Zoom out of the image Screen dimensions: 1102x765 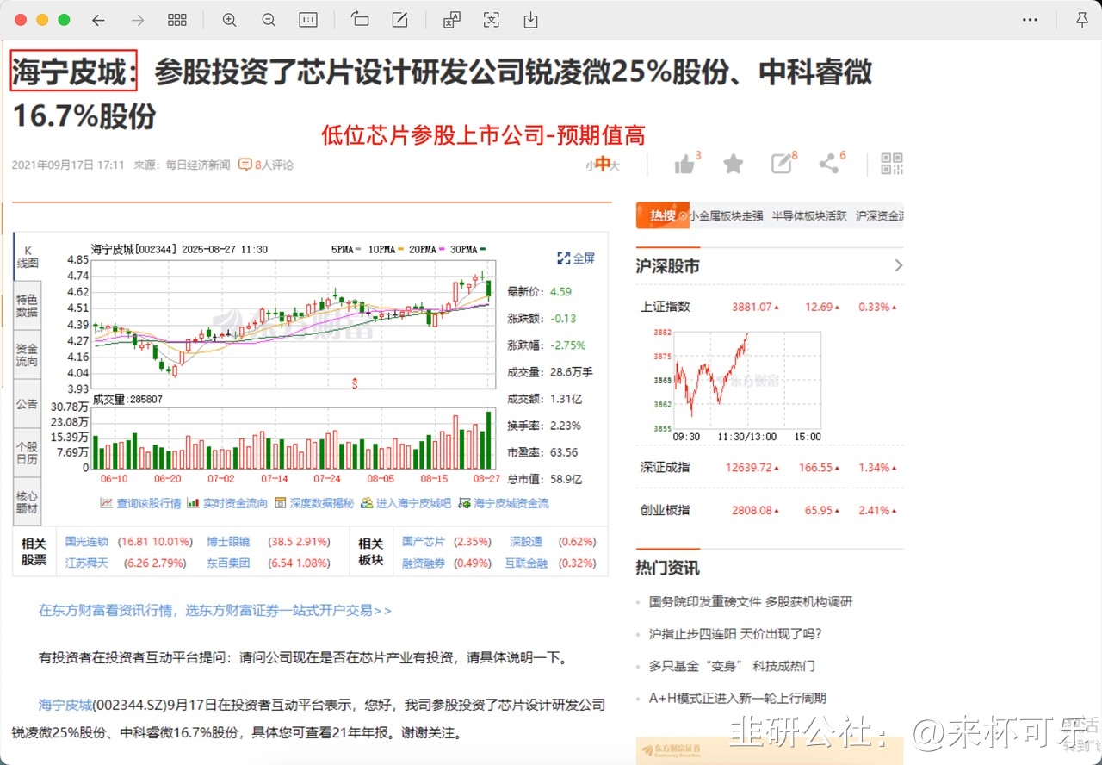tap(269, 20)
